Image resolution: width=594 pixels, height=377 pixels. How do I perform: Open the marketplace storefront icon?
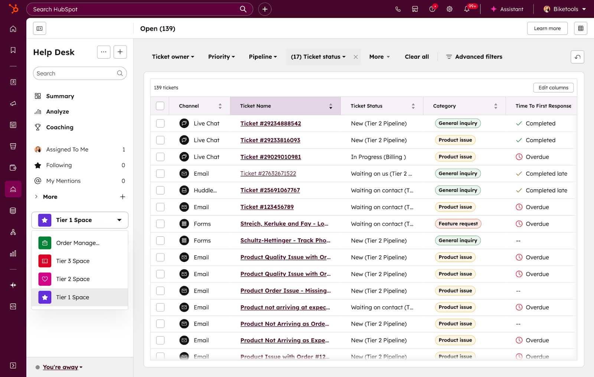point(415,9)
